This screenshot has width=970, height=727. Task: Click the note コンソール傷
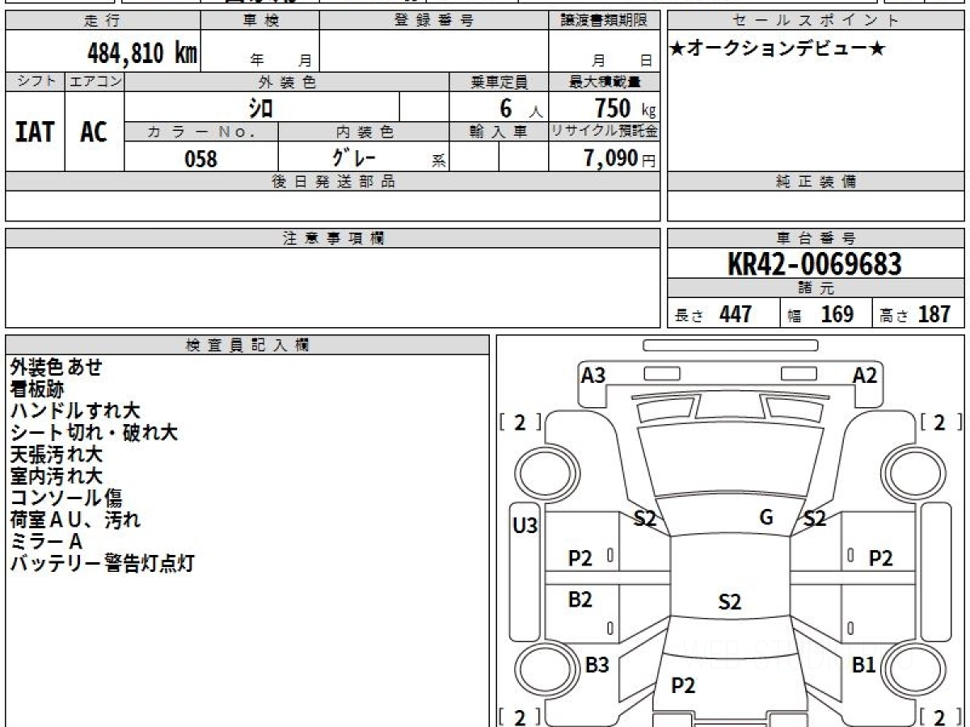click(65, 498)
